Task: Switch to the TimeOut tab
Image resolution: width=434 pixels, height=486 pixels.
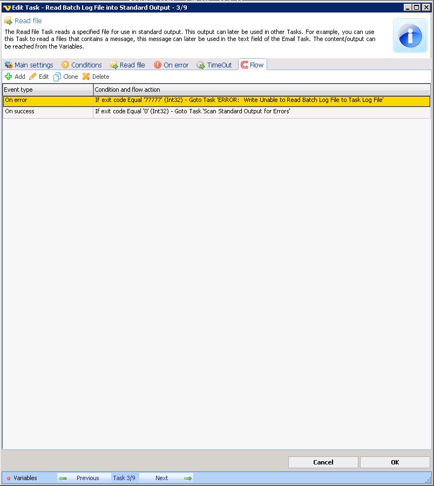Action: click(214, 65)
